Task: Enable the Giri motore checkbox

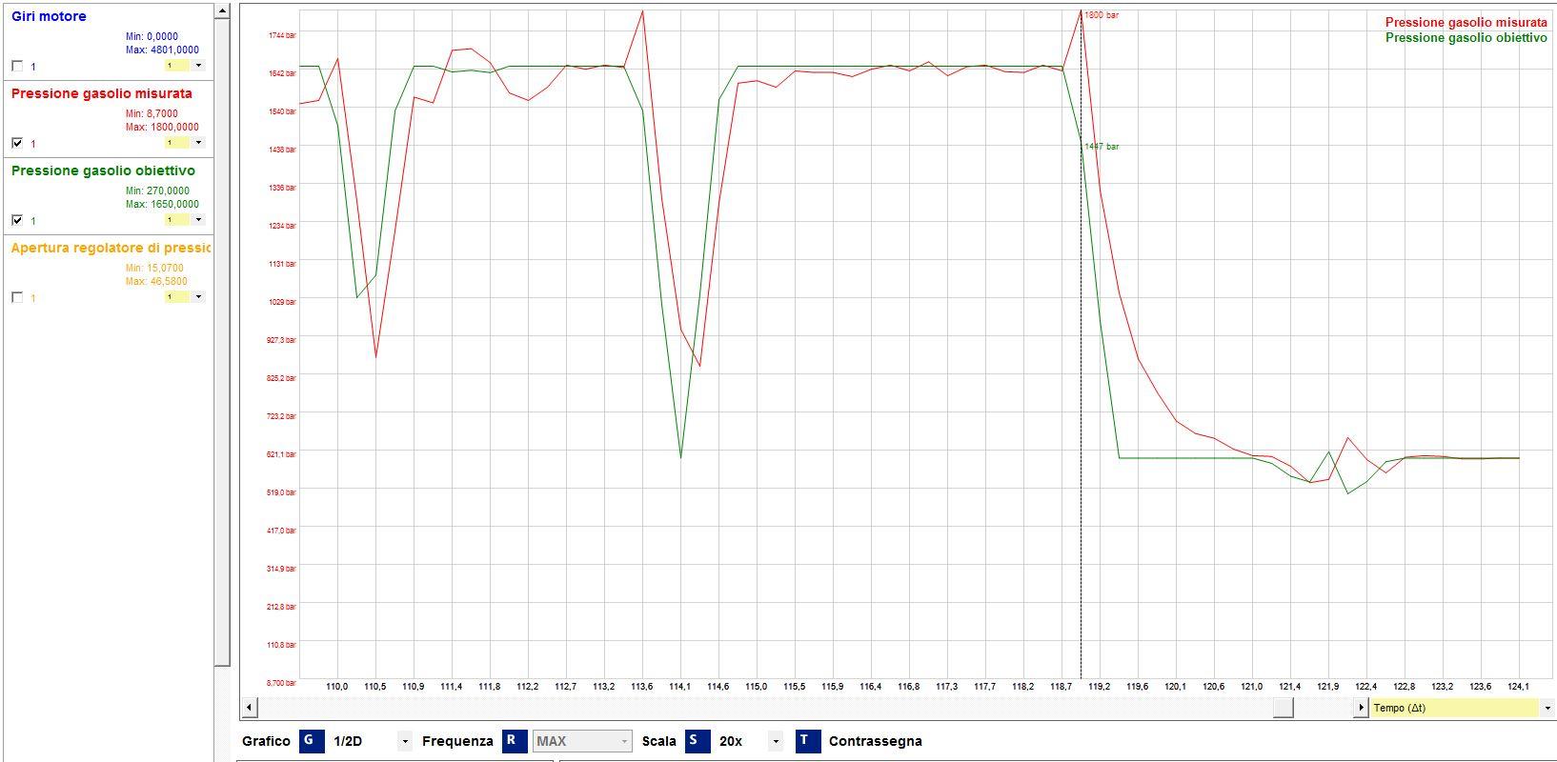Action: [17, 66]
